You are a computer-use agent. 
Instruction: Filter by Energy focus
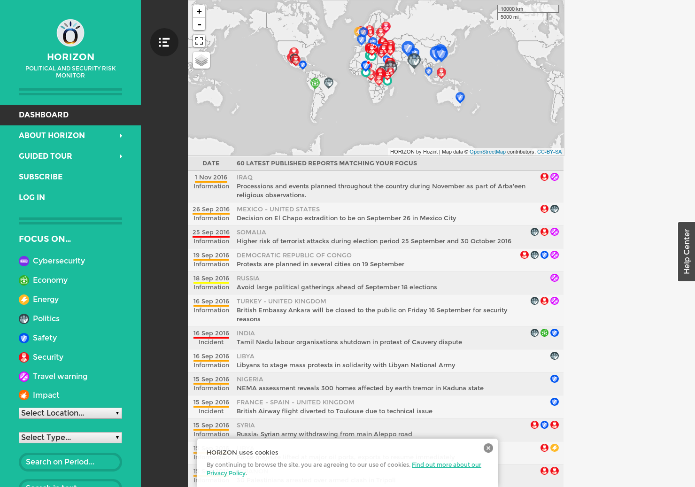(46, 300)
